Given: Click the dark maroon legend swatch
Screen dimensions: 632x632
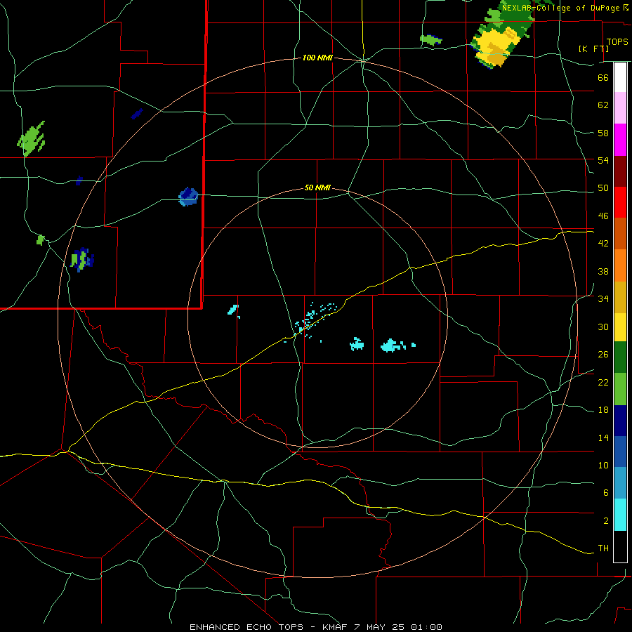Looking at the screenshot, I should click(x=620, y=171).
